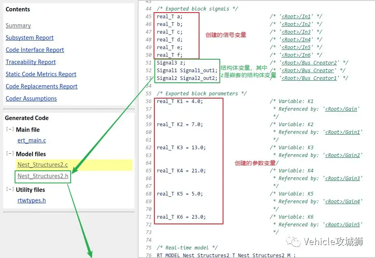Click the "Exported block signals" comment
Viewport: 375px width, 258px height.
(x=197, y=9)
